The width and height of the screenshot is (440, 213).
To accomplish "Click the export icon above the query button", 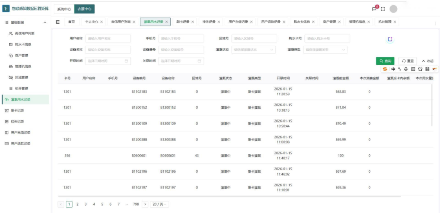I will coord(390,39).
